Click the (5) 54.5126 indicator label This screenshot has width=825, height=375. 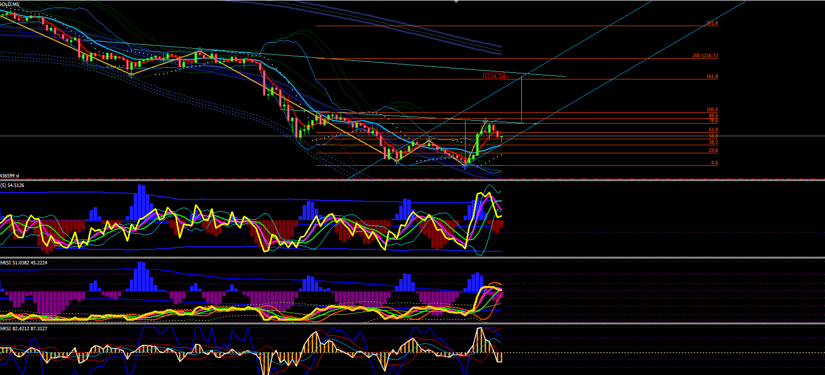[x=12, y=185]
